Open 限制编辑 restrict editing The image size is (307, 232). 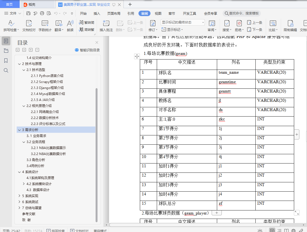pos(290,26)
